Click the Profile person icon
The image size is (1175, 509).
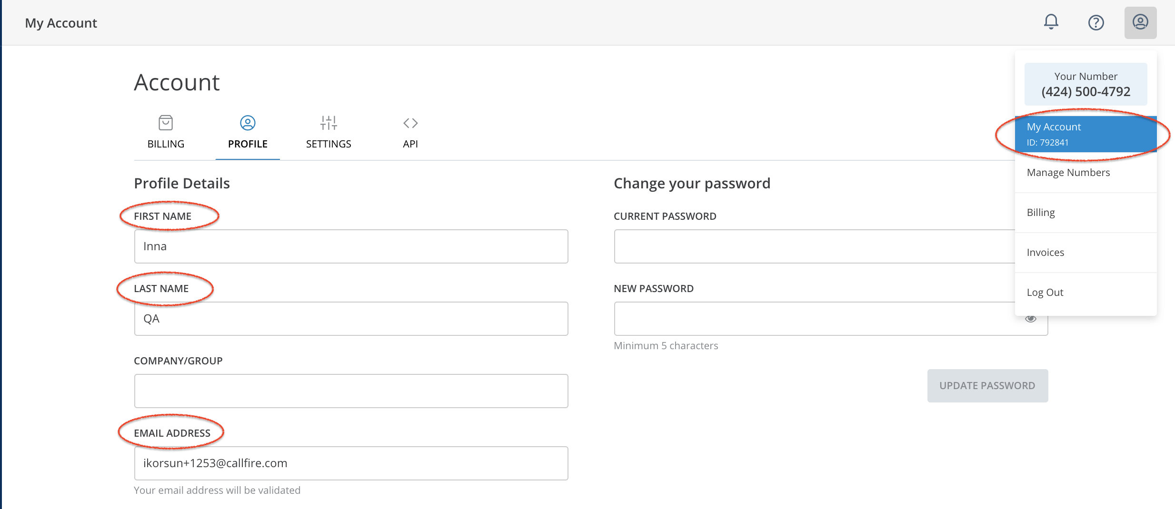point(248,123)
